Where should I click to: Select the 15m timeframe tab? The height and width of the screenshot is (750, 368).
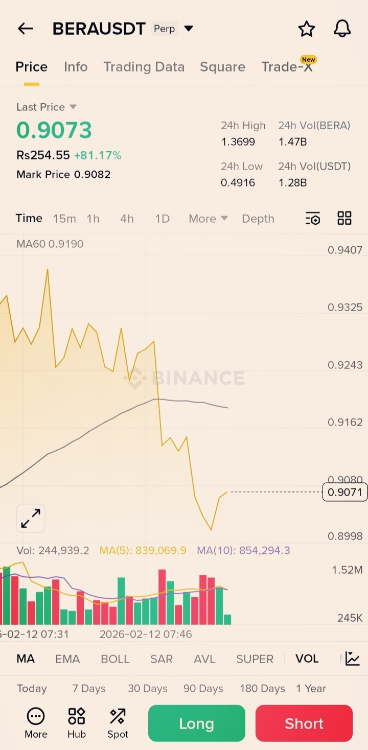pos(64,219)
